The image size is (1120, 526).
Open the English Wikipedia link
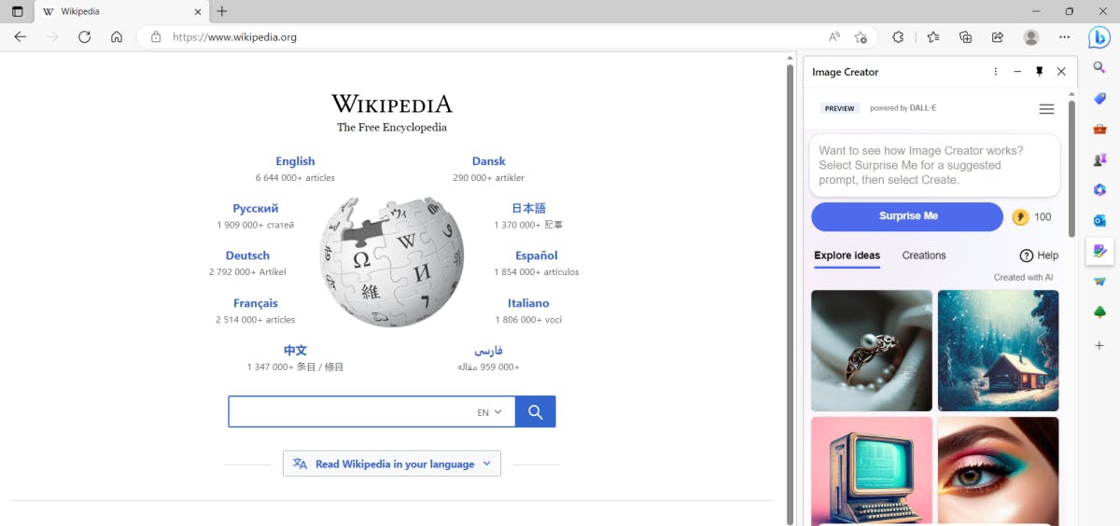coord(295,161)
